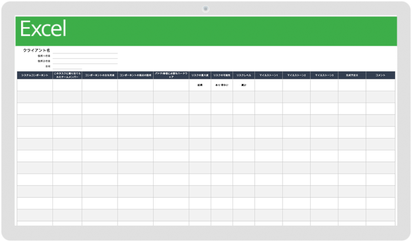Click the クライアント名 input line
The height and width of the screenshot is (242, 412).
pyautogui.click(x=85, y=51)
